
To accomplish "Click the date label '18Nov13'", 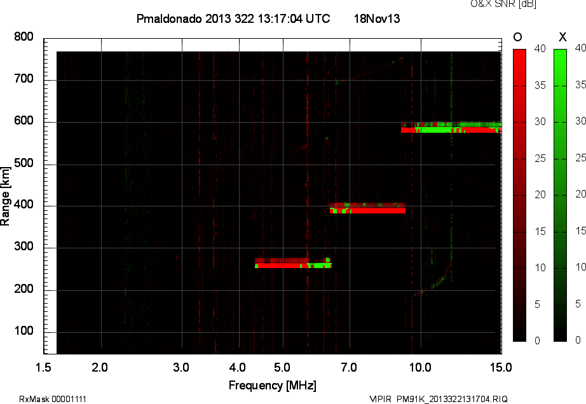I will click(x=377, y=18).
